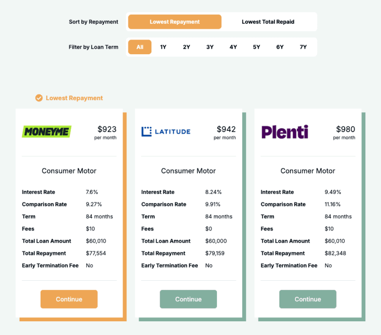381x335 pixels.
Task: Continue with the MoneyMe loan
Action: [x=69, y=299]
